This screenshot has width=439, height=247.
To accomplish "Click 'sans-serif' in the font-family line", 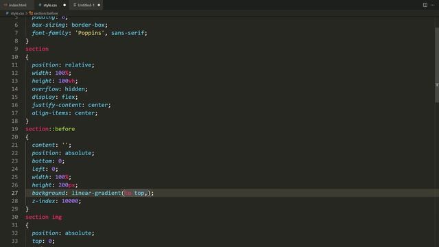I will coord(128,33).
